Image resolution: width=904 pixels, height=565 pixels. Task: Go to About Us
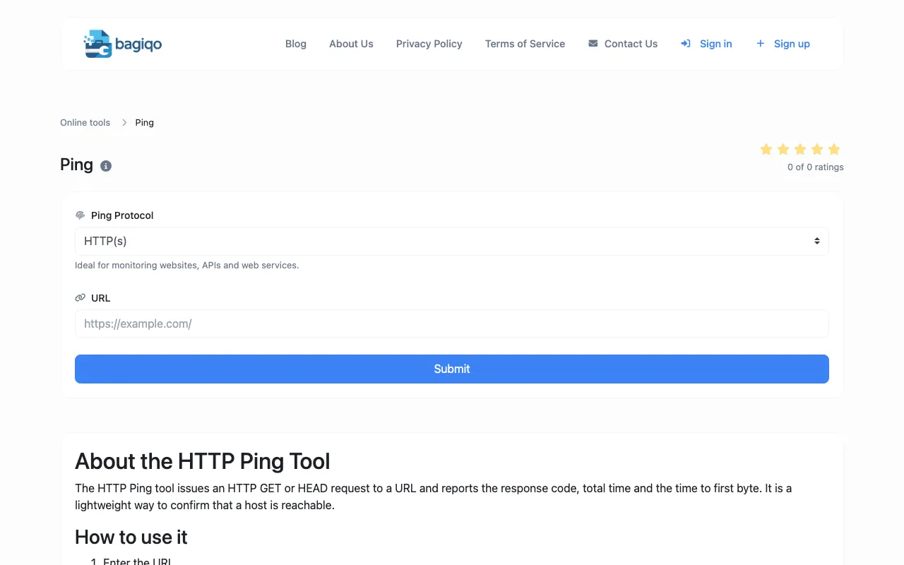pyautogui.click(x=351, y=44)
